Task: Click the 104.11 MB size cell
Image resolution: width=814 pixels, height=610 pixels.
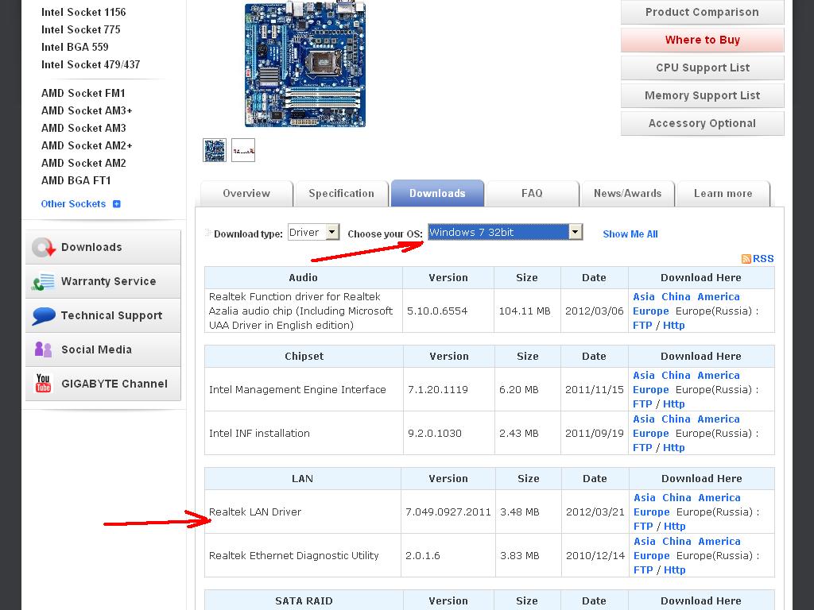Action: coord(527,311)
